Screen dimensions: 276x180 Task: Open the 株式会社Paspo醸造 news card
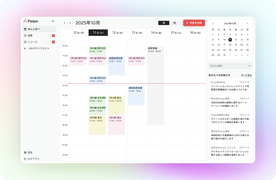[230, 135]
